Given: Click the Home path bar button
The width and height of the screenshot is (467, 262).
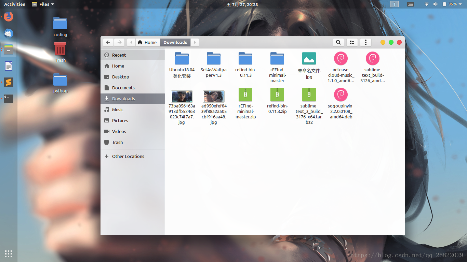Looking at the screenshot, I should coord(147,42).
